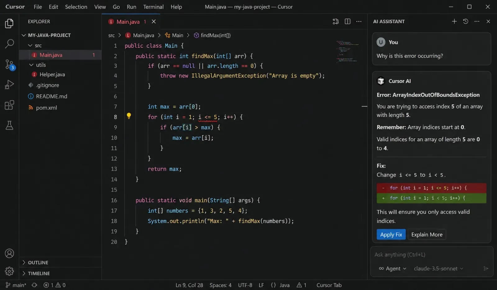The image size is (497, 290).
Task: Open the Search view icon
Action: pyautogui.click(x=9, y=44)
